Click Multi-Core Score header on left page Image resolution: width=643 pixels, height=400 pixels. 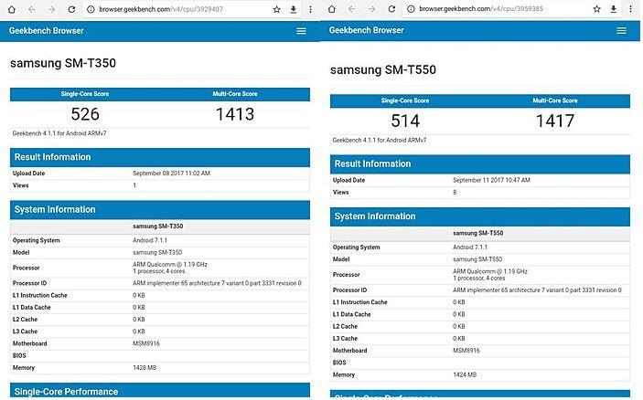coord(235,94)
